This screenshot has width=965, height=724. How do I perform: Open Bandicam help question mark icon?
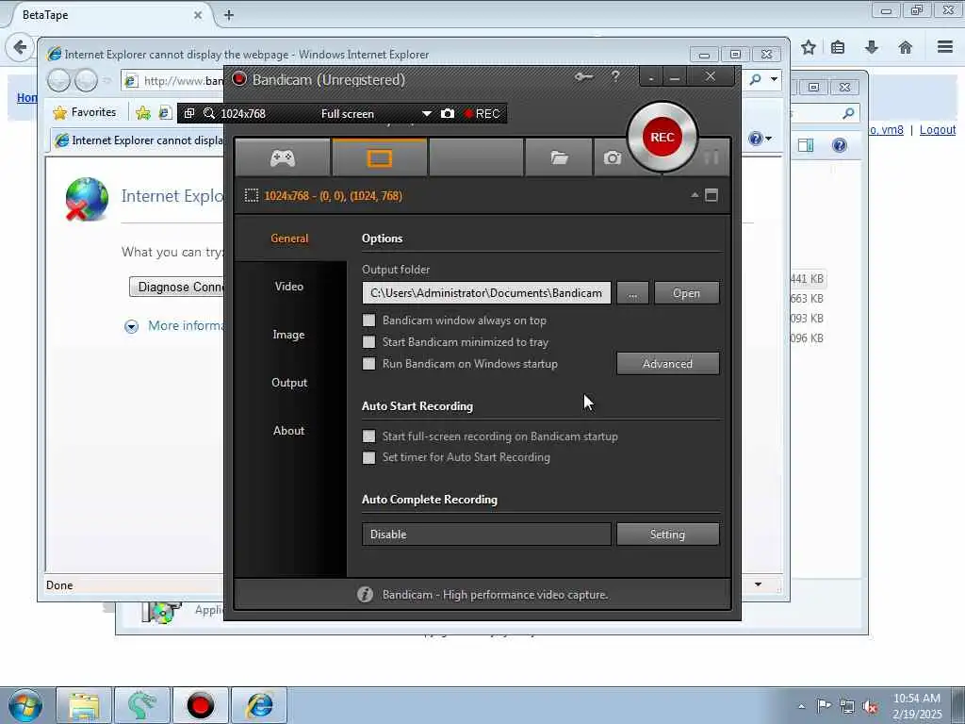point(615,76)
